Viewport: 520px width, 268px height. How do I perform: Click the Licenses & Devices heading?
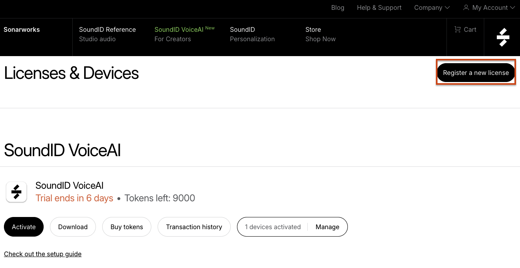(x=71, y=73)
